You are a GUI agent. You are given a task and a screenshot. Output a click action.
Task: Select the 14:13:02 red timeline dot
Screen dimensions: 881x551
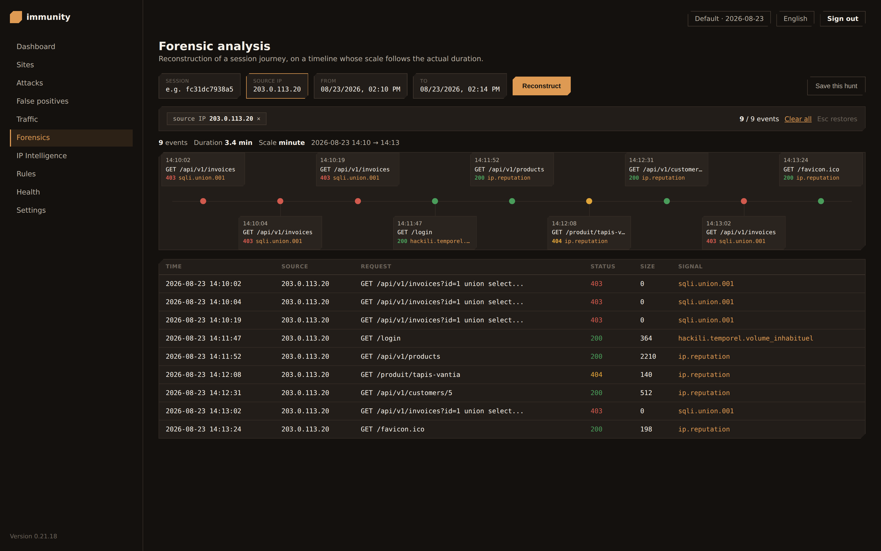click(x=744, y=201)
